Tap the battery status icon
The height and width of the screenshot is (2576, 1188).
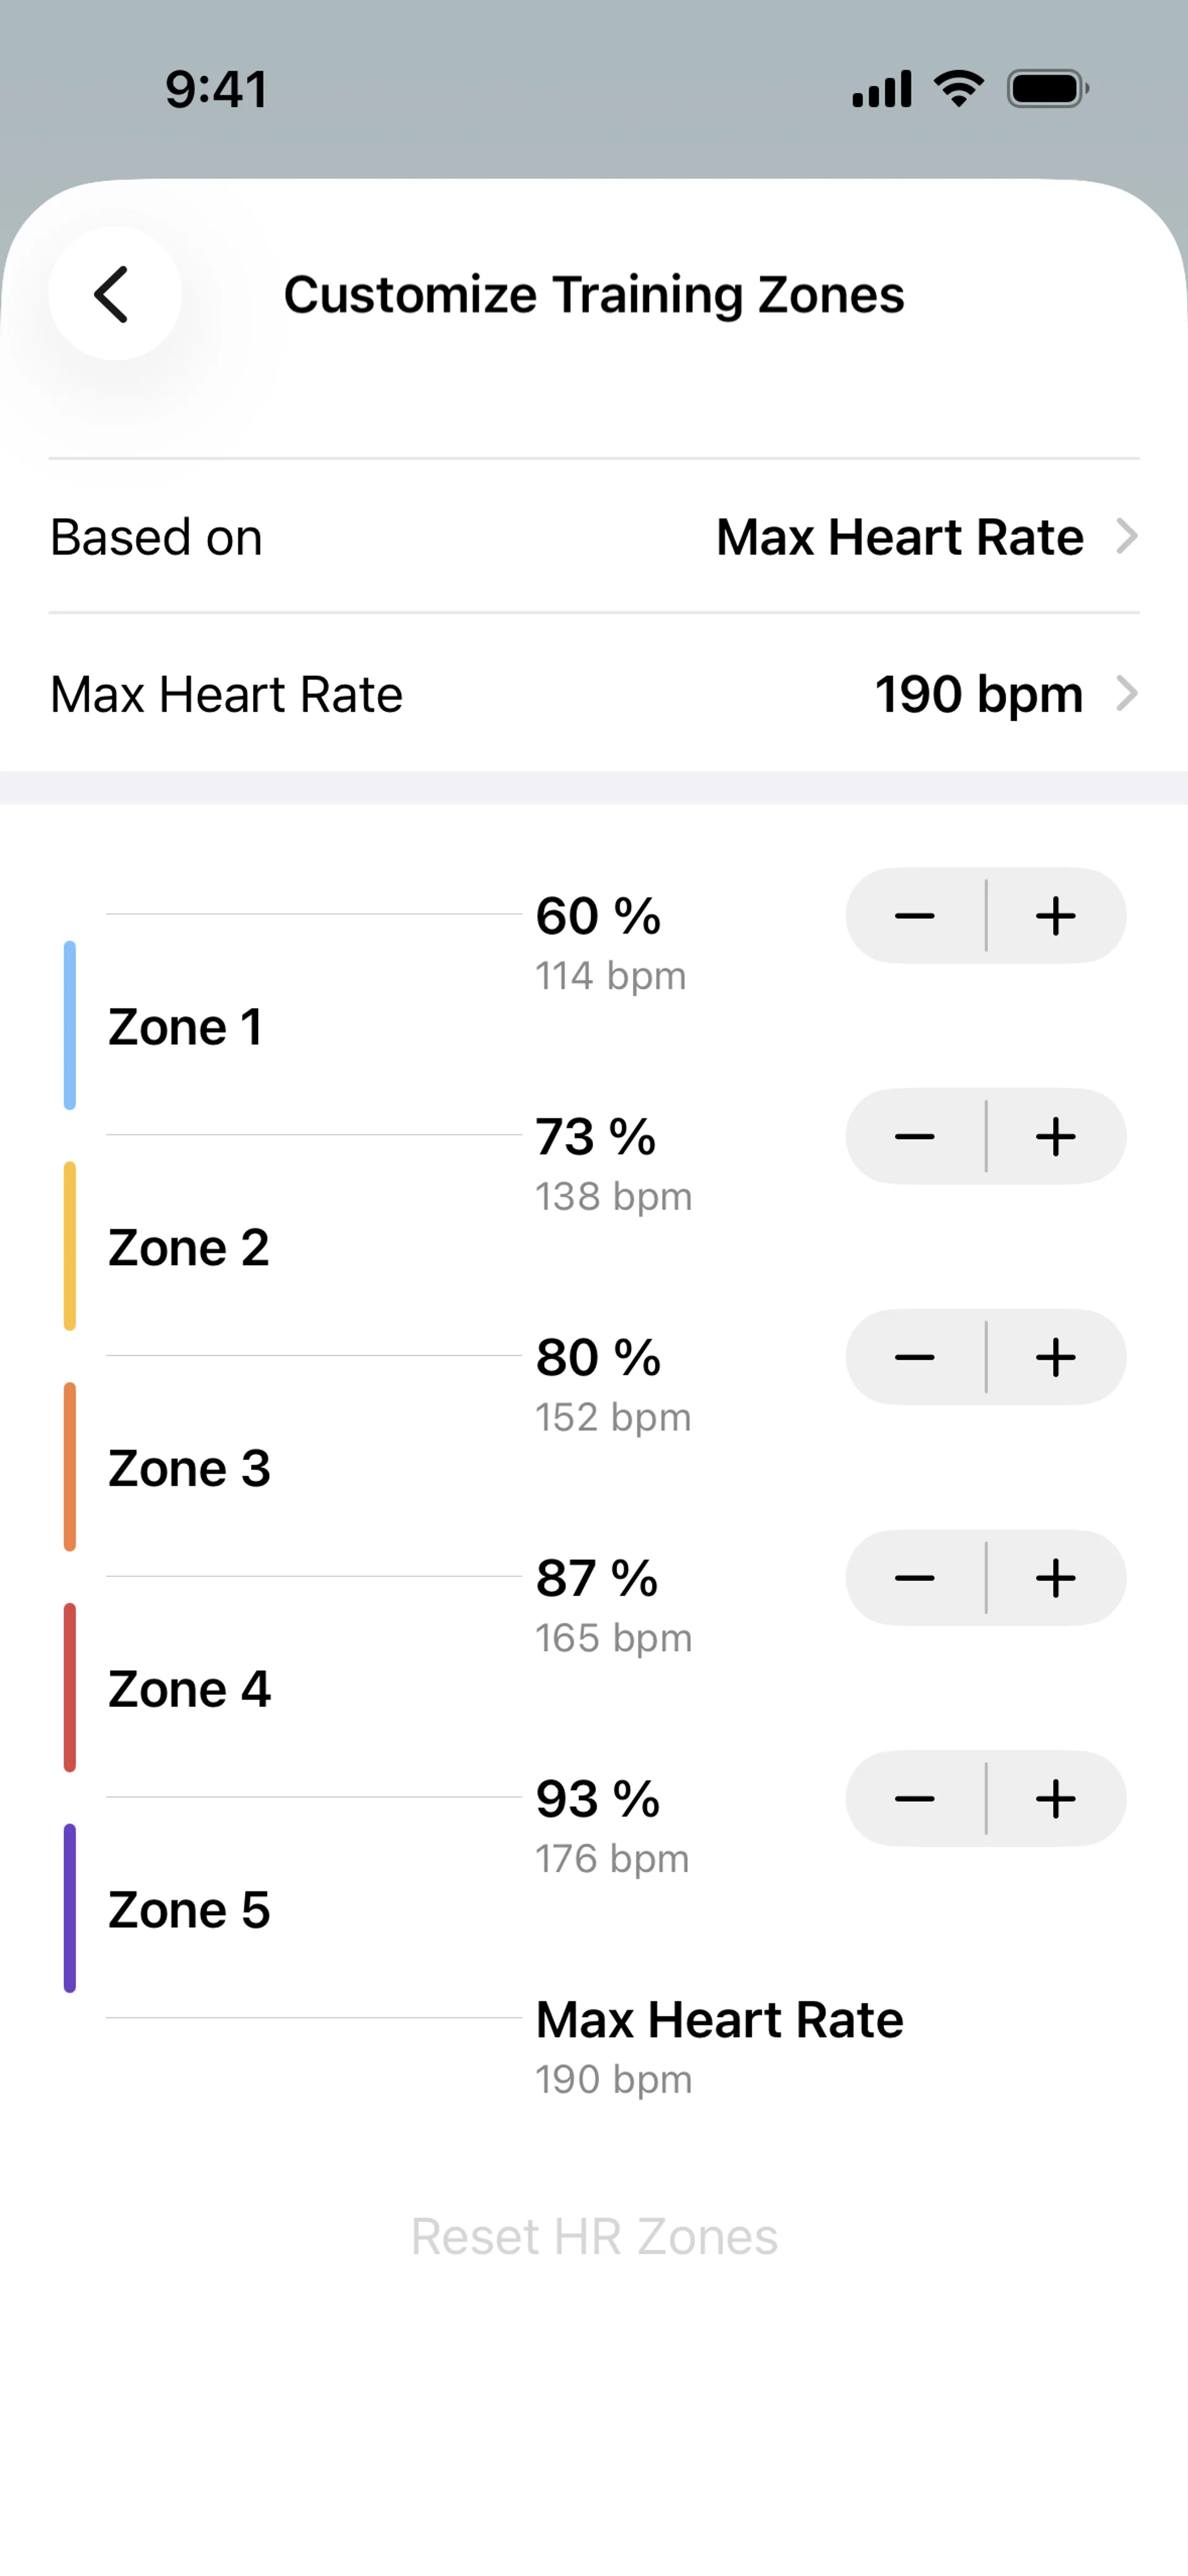tap(1046, 89)
